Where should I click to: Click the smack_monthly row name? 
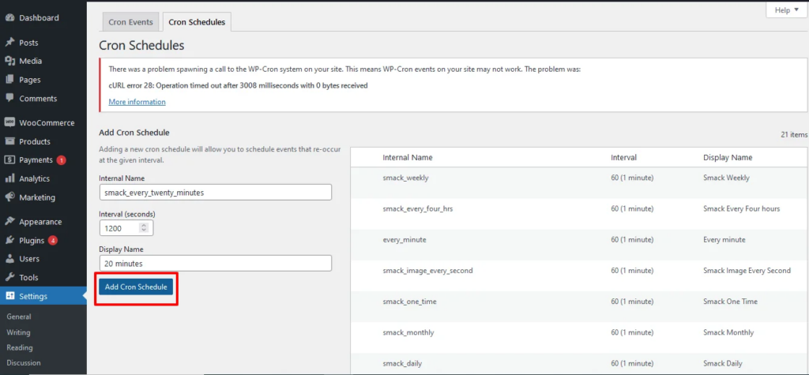click(x=408, y=332)
